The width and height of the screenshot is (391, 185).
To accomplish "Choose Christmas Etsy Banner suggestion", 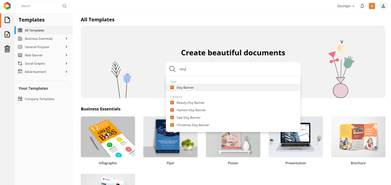I will [x=233, y=125].
